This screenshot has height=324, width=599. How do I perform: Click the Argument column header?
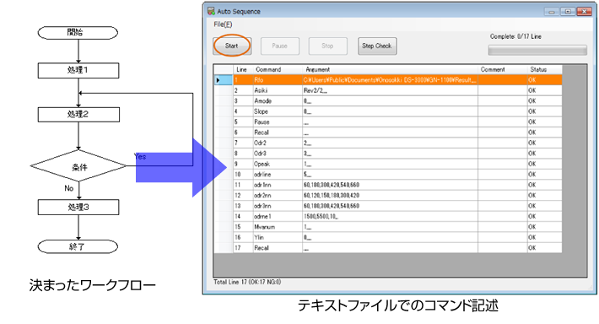click(390, 69)
